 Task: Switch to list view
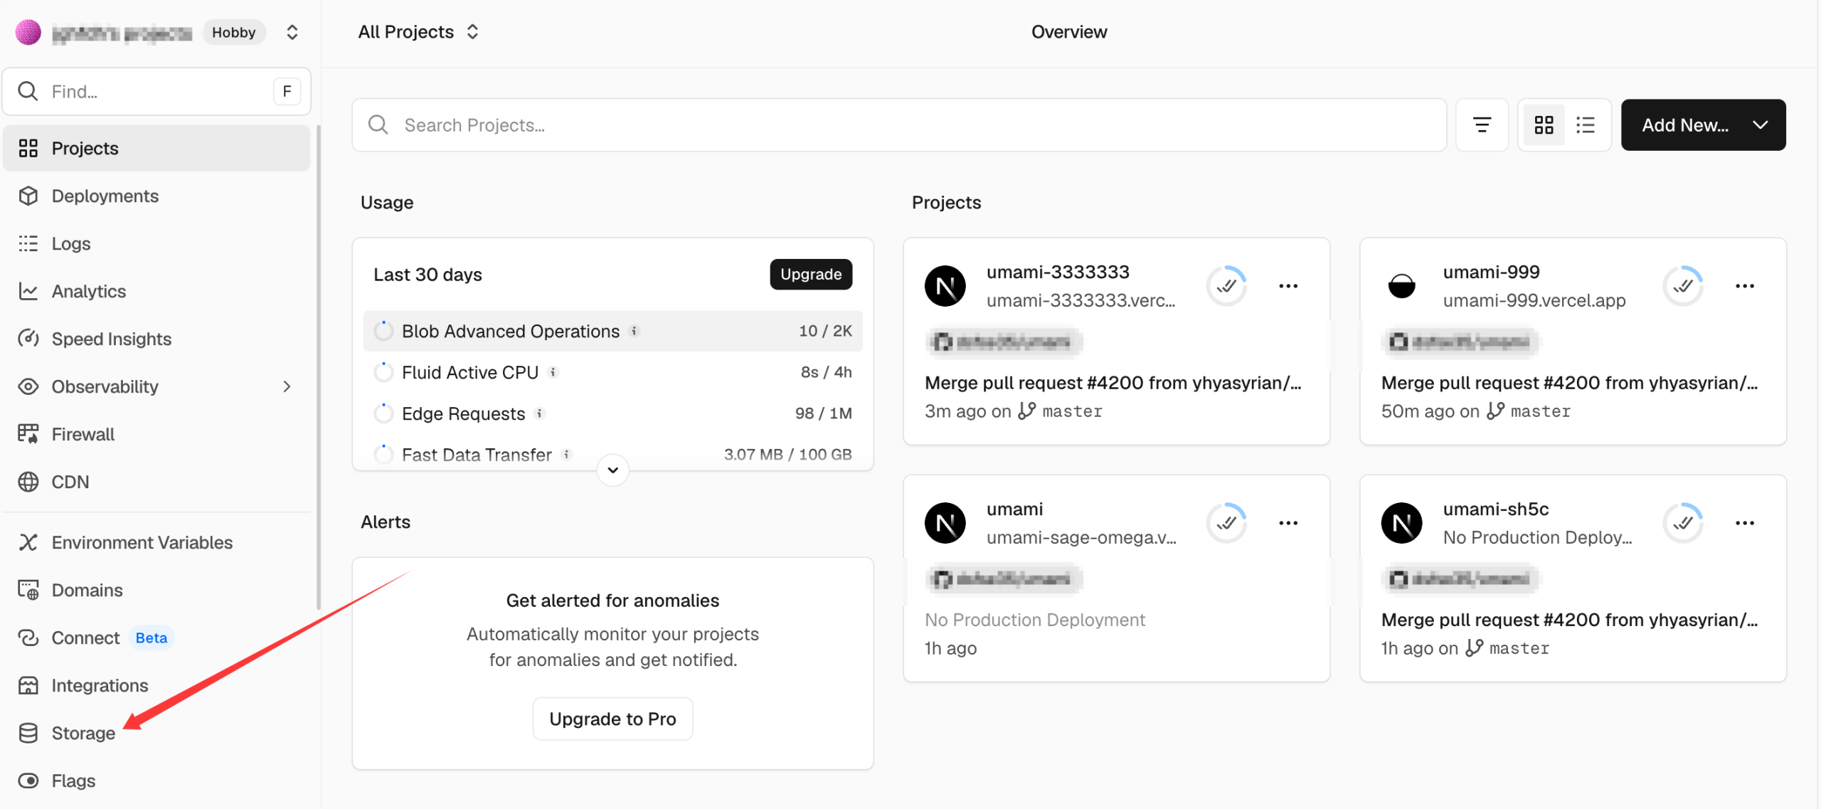(x=1586, y=125)
